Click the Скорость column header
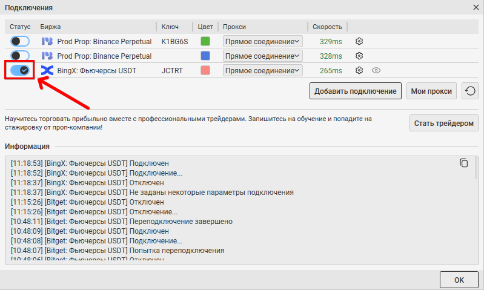Image resolution: width=484 pixels, height=290 pixels. click(328, 27)
